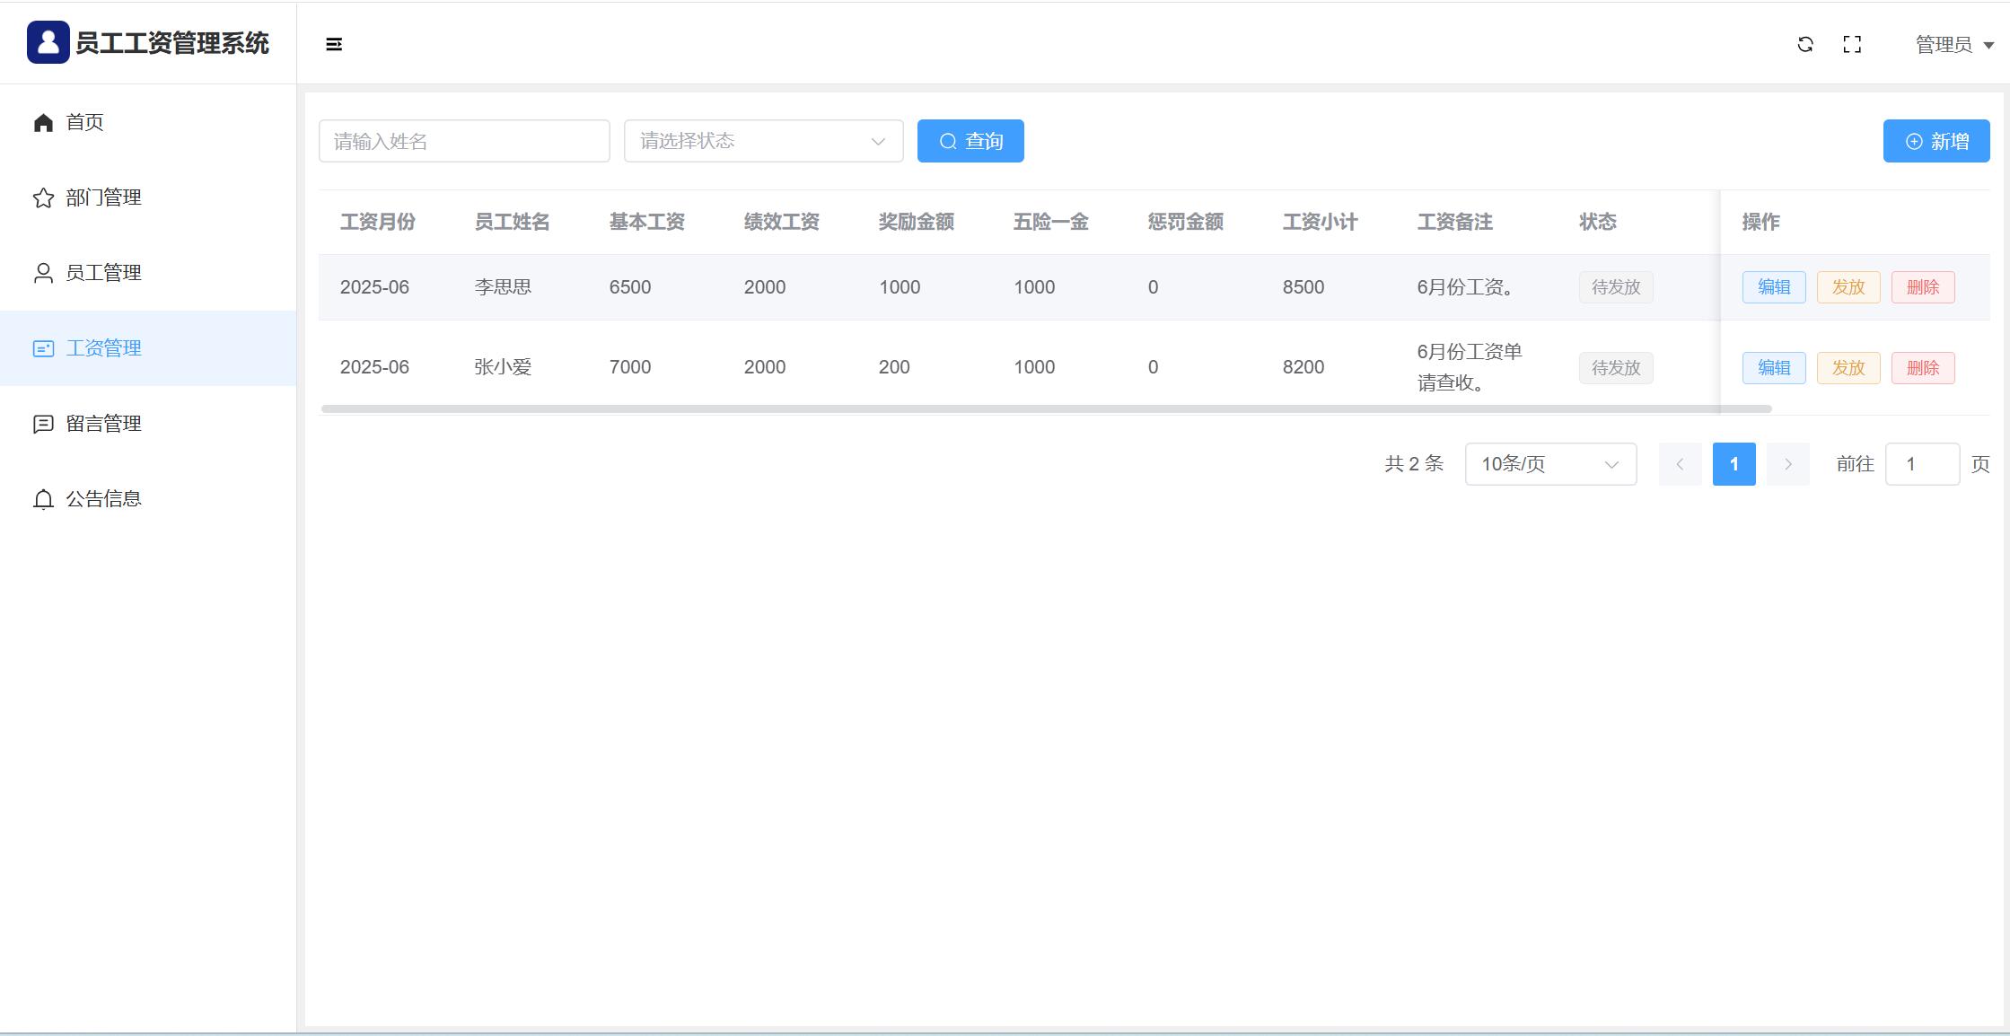The height and width of the screenshot is (1036, 2010).
Task: Click the bell icon for 公告信息
Action: 43,499
